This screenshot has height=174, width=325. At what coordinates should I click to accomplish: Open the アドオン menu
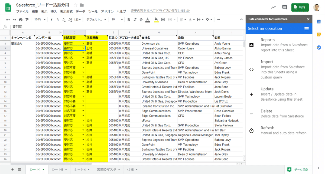(107, 11)
